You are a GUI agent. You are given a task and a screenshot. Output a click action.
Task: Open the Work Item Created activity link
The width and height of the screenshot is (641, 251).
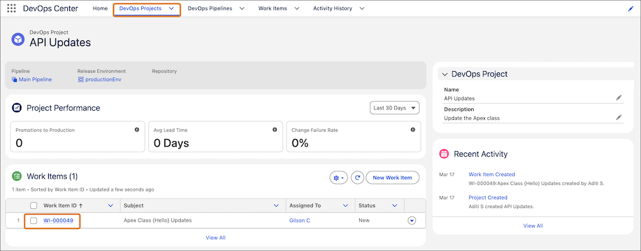click(x=492, y=174)
